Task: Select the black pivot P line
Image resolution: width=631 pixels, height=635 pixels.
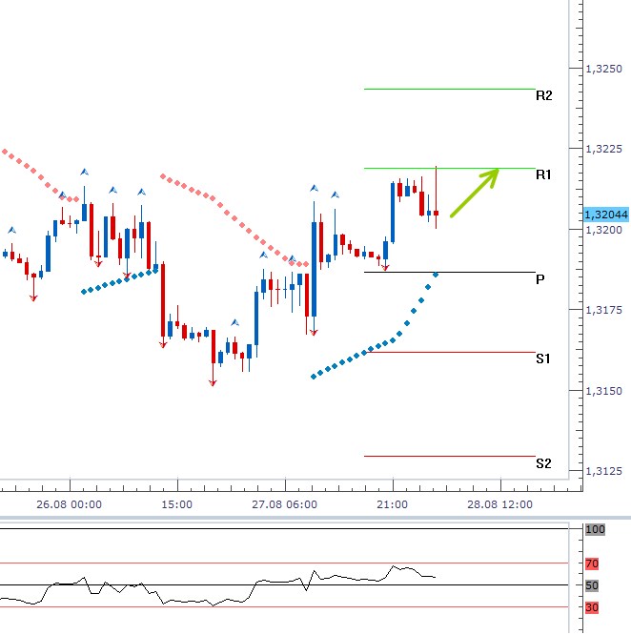Action: click(x=450, y=272)
